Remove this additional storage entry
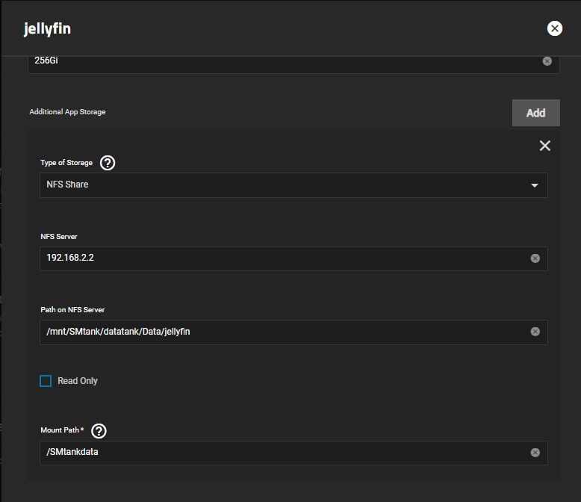 [x=544, y=146]
